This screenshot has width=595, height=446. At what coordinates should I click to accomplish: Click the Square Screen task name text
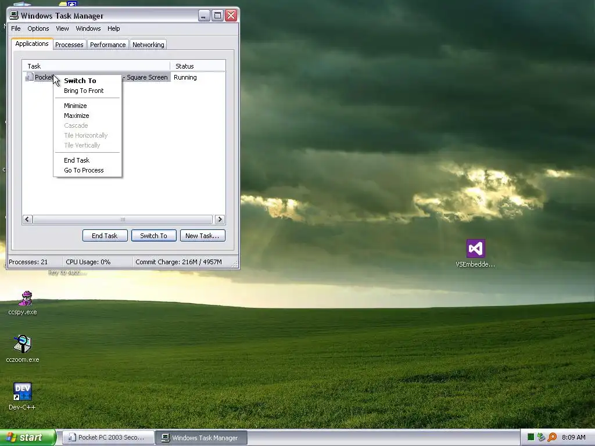147,77
